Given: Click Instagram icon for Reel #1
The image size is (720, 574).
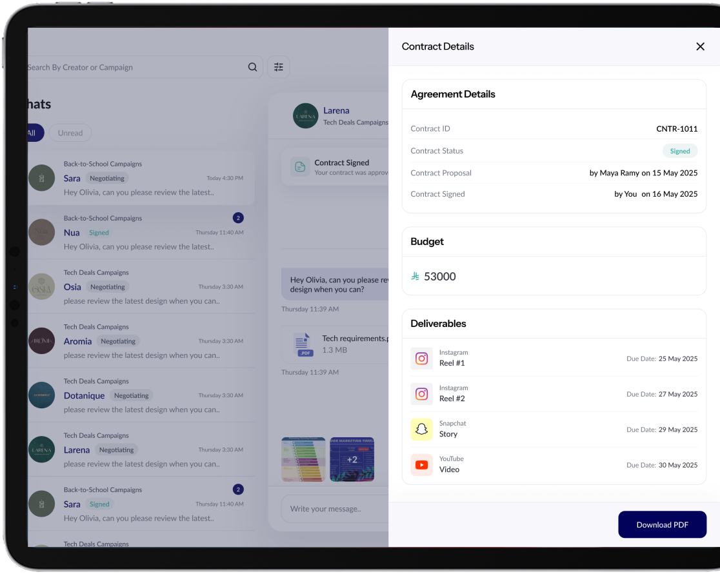Looking at the screenshot, I should tap(421, 359).
